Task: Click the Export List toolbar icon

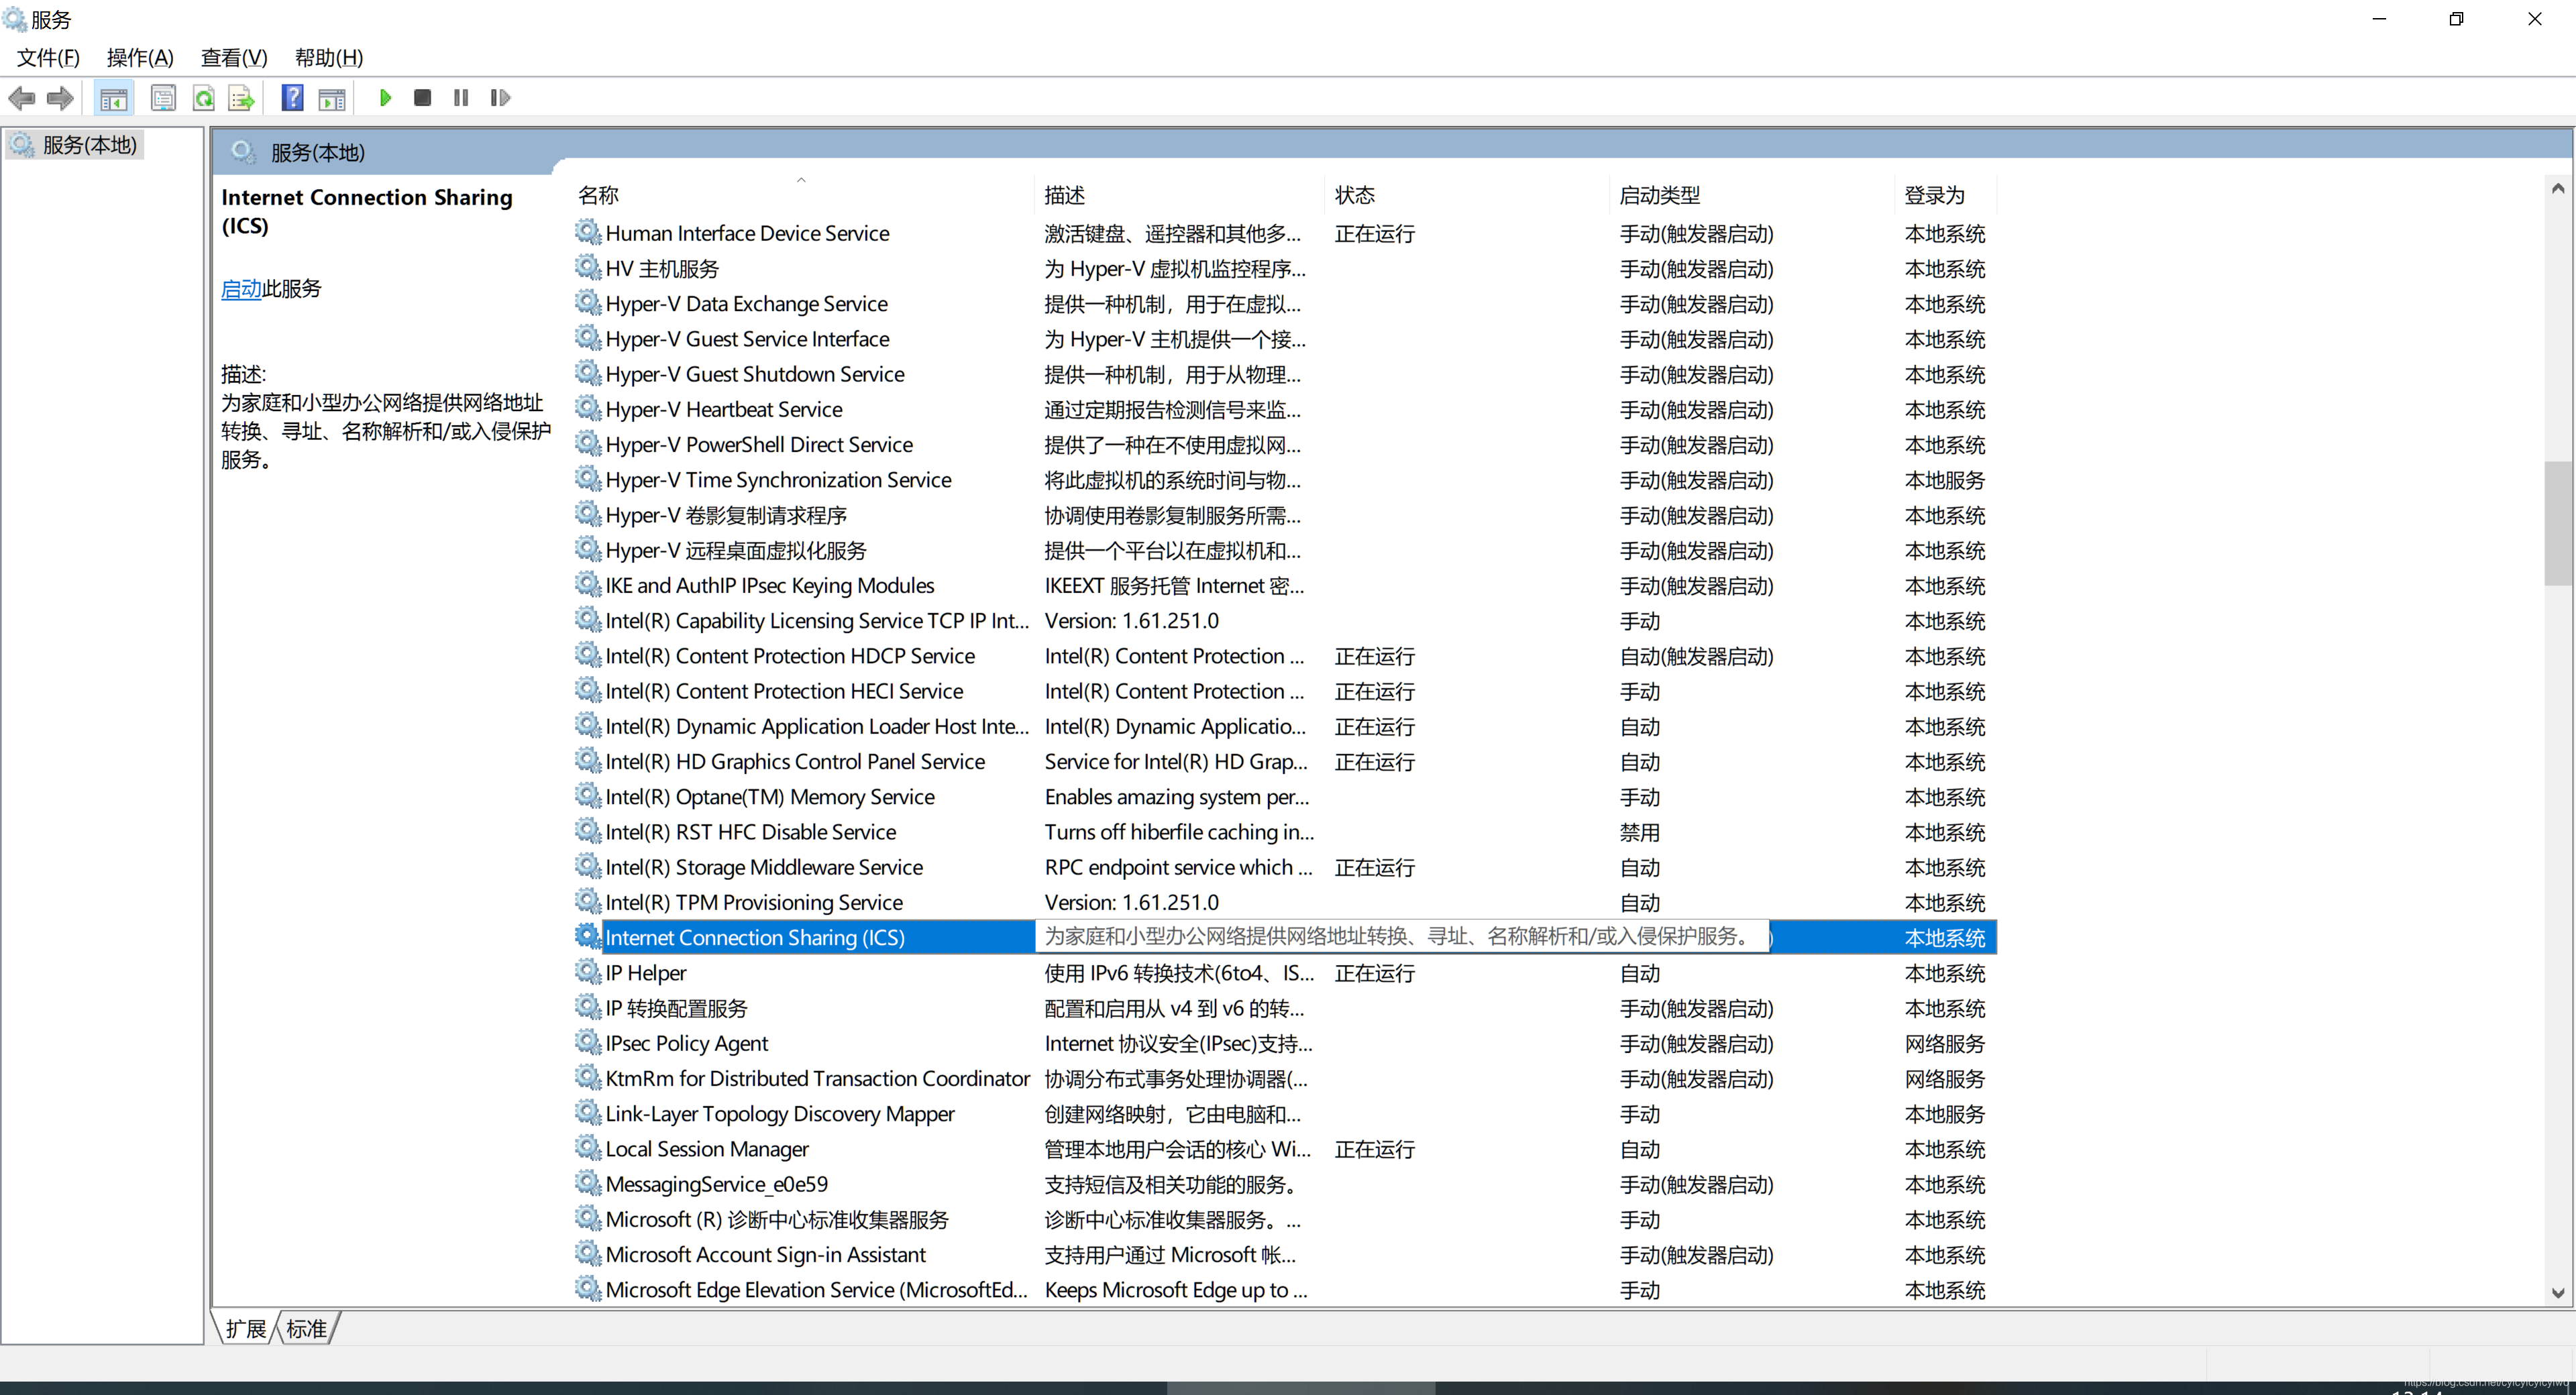Action: coord(241,98)
